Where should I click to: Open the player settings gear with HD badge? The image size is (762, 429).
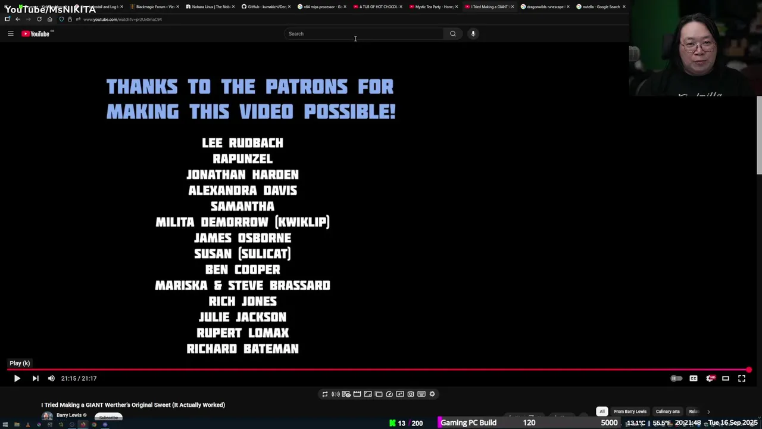(710, 378)
